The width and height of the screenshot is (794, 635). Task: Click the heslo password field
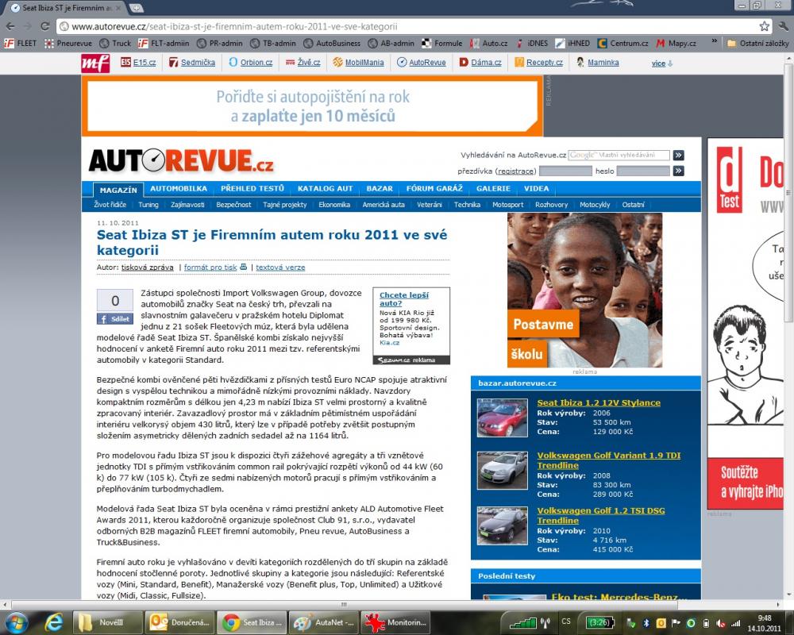point(643,171)
